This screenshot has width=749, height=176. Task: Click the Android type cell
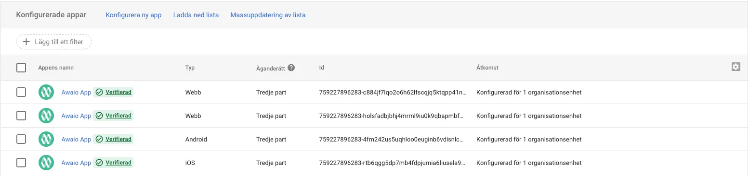click(196, 140)
